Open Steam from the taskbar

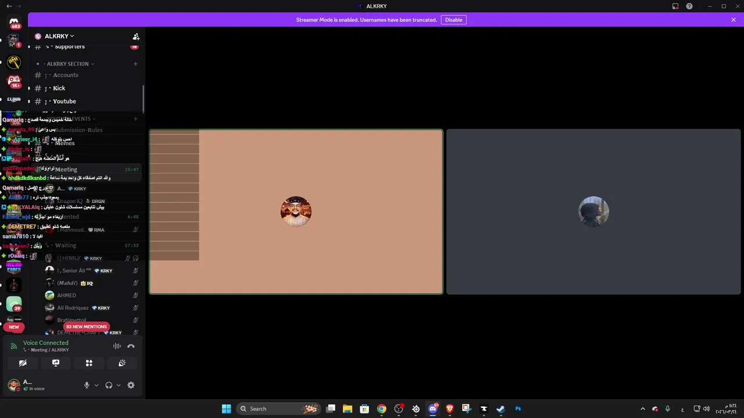(x=500, y=409)
